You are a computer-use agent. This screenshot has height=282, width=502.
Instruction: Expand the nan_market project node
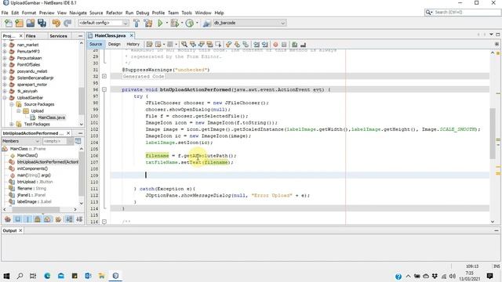pyautogui.click(x=5, y=45)
